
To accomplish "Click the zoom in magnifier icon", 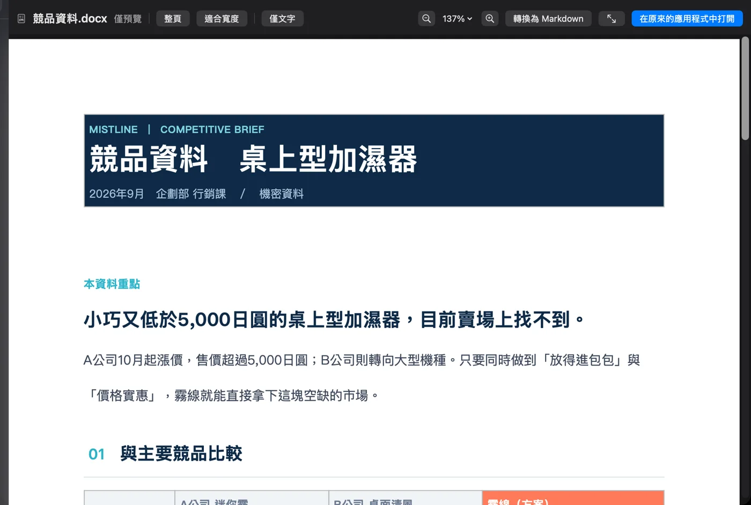I will tap(490, 19).
